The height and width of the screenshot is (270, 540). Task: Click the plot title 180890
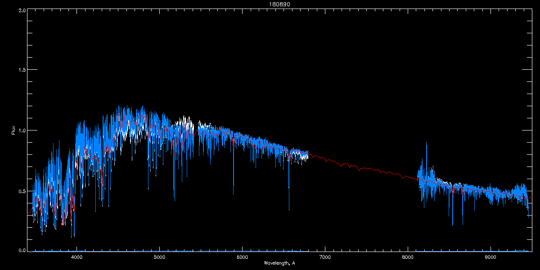point(279,4)
